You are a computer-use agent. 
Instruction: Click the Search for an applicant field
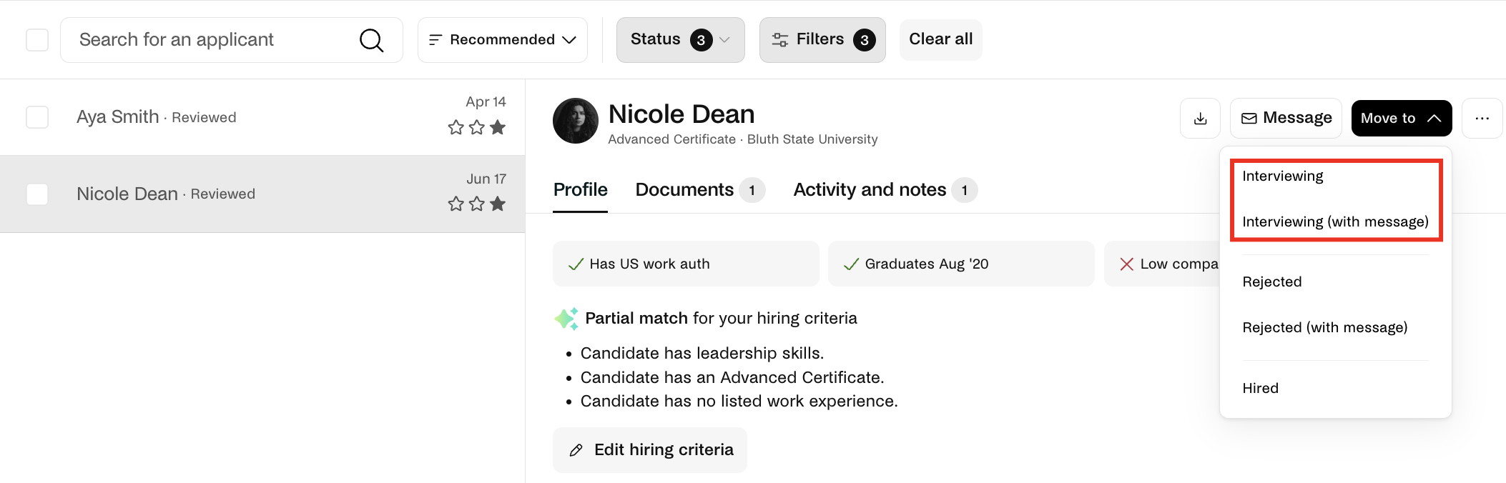(x=232, y=40)
